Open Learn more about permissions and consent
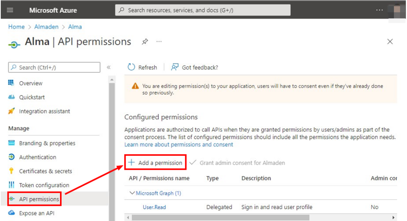407x221 pixels. pos(178,144)
